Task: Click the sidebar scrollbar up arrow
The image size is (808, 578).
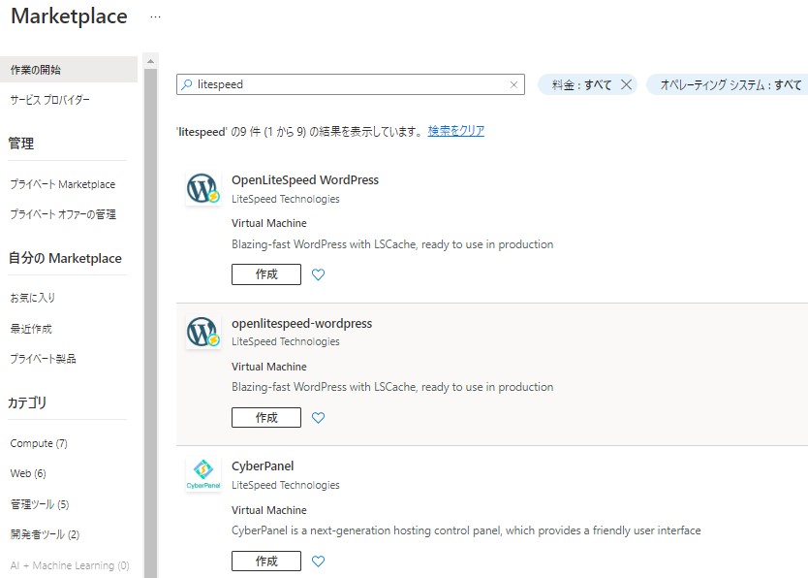Action: coord(150,61)
